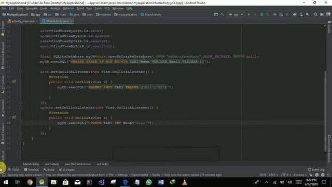Open the TODO tool window

[x=13, y=170]
